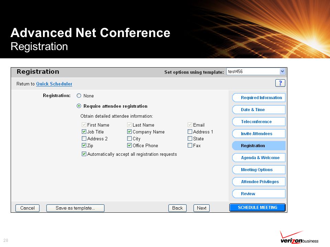Follow the Quick Scheduler link
The width and height of the screenshot is (330, 247).
pos(54,84)
